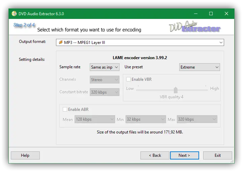Click the 'Step 2 of 4' text
The height and width of the screenshot is (172, 243).
pyautogui.click(x=24, y=25)
